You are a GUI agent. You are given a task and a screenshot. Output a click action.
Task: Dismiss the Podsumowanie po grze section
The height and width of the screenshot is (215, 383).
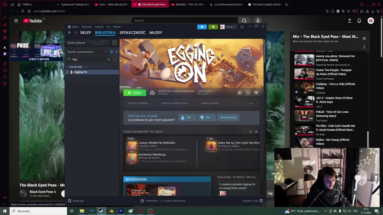[256, 132]
